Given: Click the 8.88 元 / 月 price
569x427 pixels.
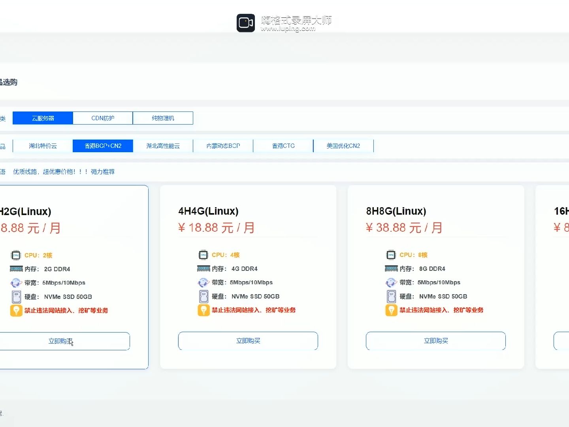Looking at the screenshot, I should (x=30, y=228).
